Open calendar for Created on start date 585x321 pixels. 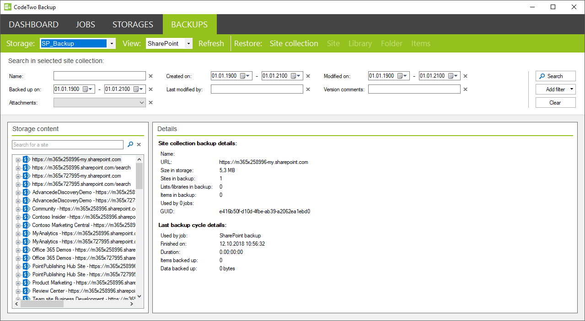246,76
